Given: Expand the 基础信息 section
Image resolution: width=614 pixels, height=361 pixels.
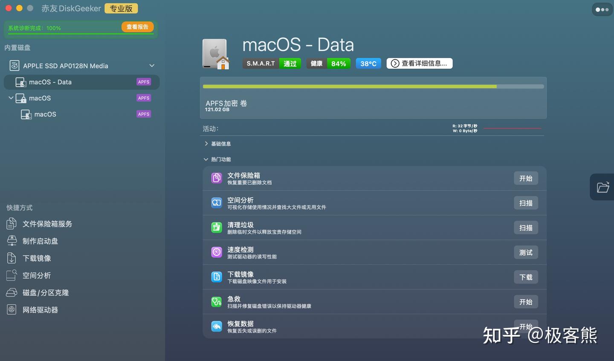Looking at the screenshot, I should pyautogui.click(x=206, y=144).
